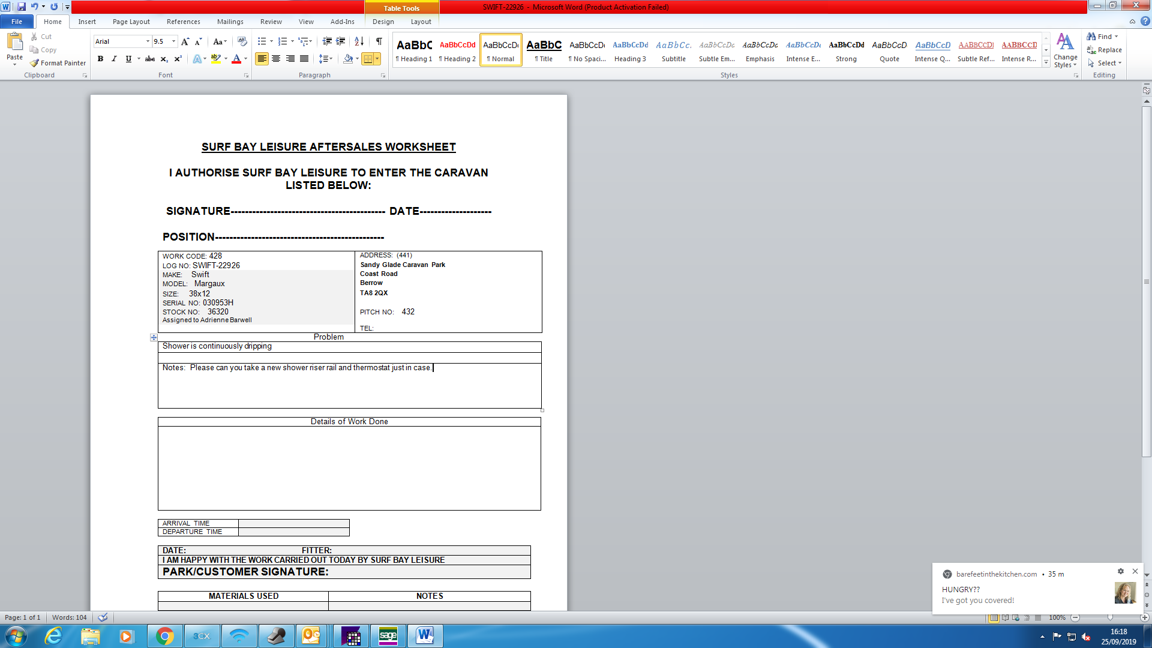Screen dimensions: 1152x648
Task: Click the Decrease Indent icon
Action: (327, 41)
